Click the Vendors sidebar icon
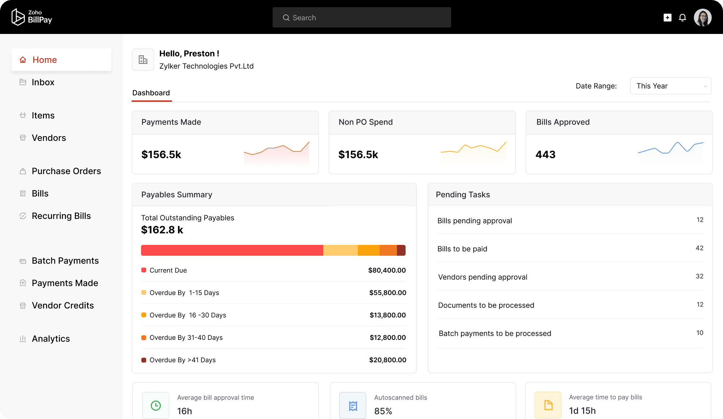The width and height of the screenshot is (723, 419). pos(22,138)
